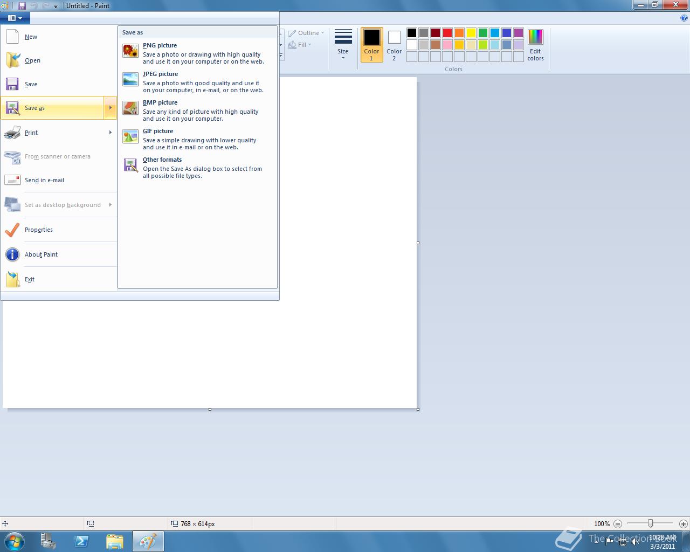This screenshot has width=690, height=552.
Task: Save as GIF picture
Action: coord(197,139)
